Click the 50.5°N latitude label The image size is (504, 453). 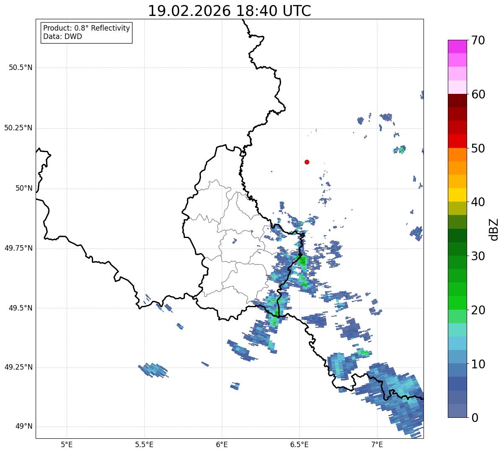[20, 67]
